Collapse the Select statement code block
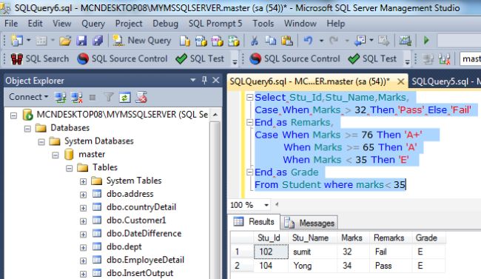The height and width of the screenshot is (279, 481). click(249, 98)
